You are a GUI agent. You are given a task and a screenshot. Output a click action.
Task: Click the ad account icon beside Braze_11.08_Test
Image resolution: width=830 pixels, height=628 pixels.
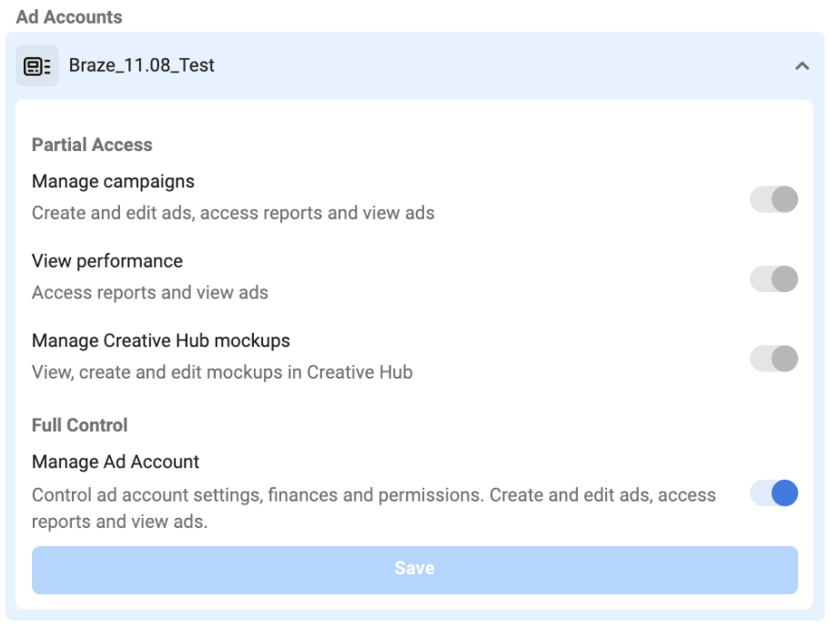click(x=37, y=66)
